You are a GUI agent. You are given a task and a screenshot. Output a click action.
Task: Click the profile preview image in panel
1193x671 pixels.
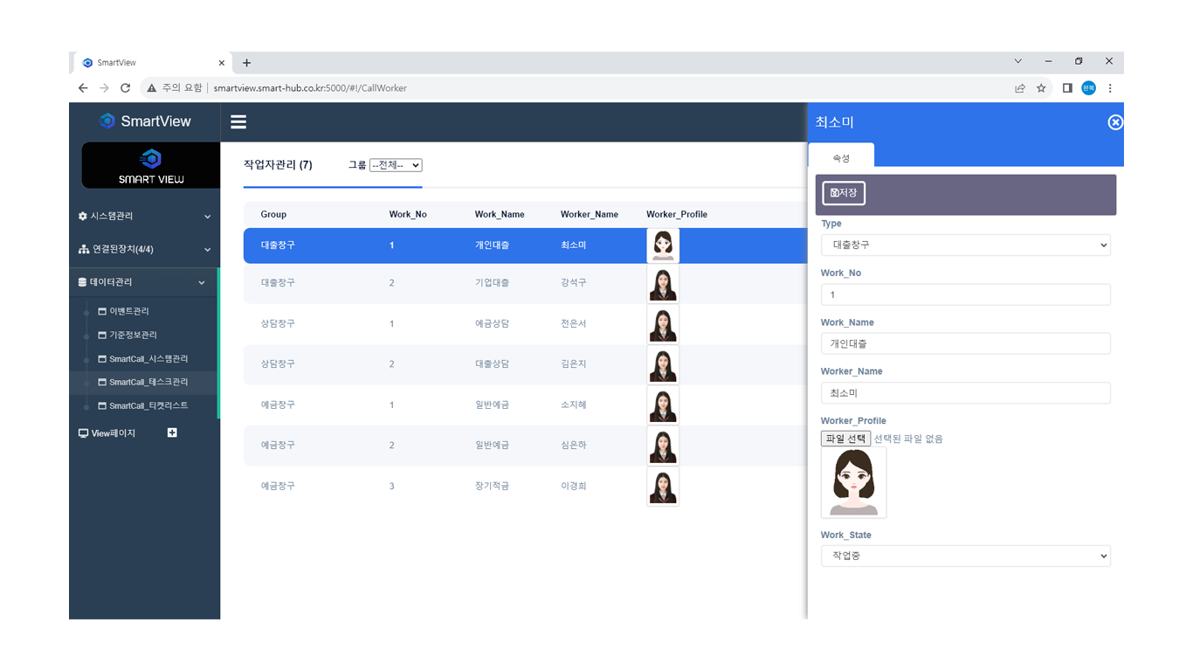coord(853,482)
